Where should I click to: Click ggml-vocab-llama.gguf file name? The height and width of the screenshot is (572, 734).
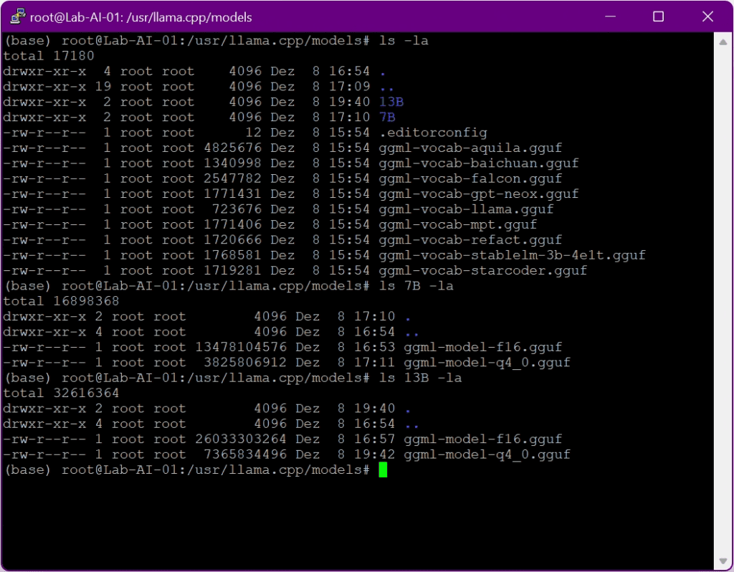466,209
